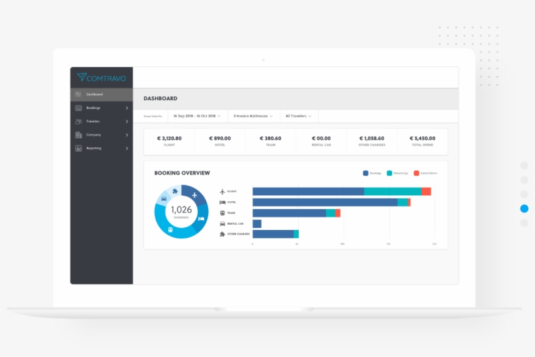The width and height of the screenshot is (535, 357).
Task: Open Dashboard from the sidebar
Action: 94,94
